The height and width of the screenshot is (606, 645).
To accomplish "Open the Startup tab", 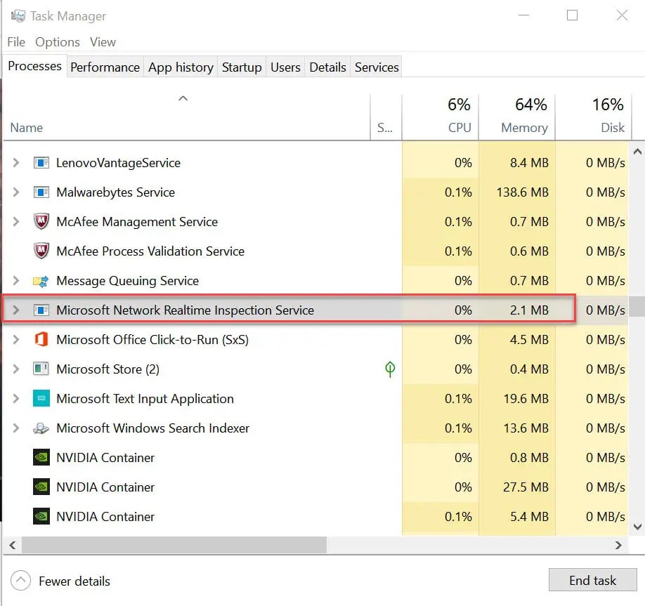I will [242, 67].
